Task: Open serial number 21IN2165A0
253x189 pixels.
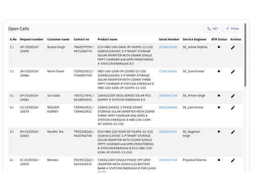Action: tap(168, 71)
